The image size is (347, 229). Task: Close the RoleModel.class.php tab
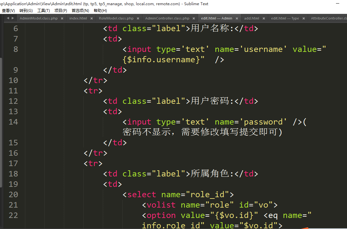(138, 18)
